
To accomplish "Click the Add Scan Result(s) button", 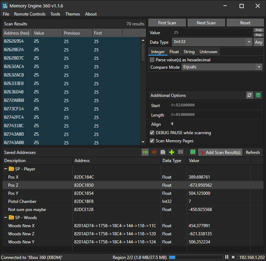I will click(220, 153).
